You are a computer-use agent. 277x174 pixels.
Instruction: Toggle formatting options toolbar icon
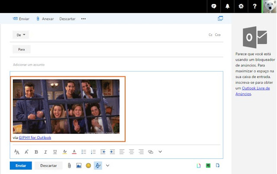pos(98,165)
